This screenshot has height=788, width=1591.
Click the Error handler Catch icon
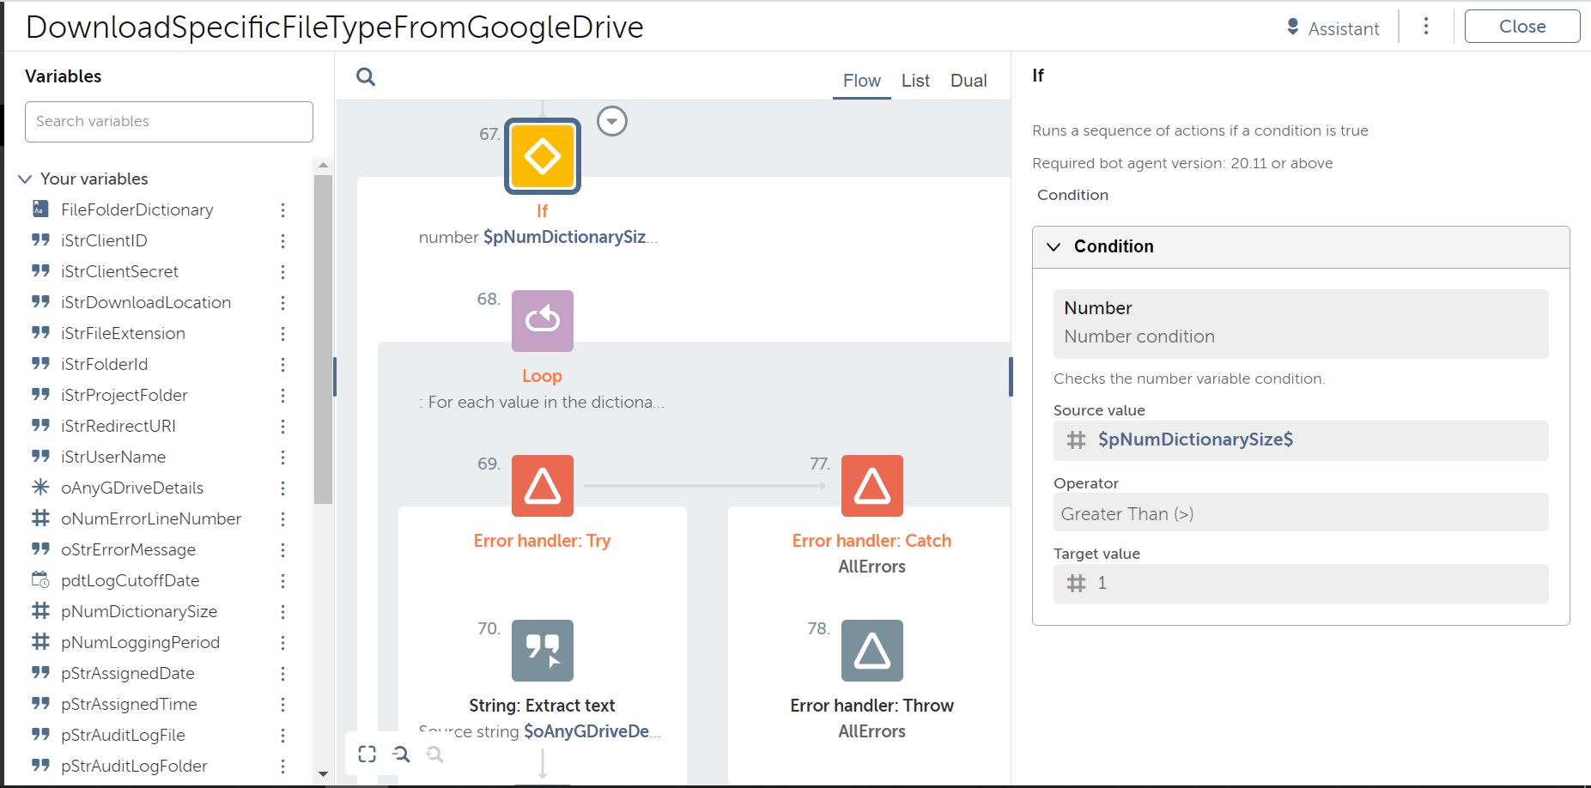click(871, 486)
